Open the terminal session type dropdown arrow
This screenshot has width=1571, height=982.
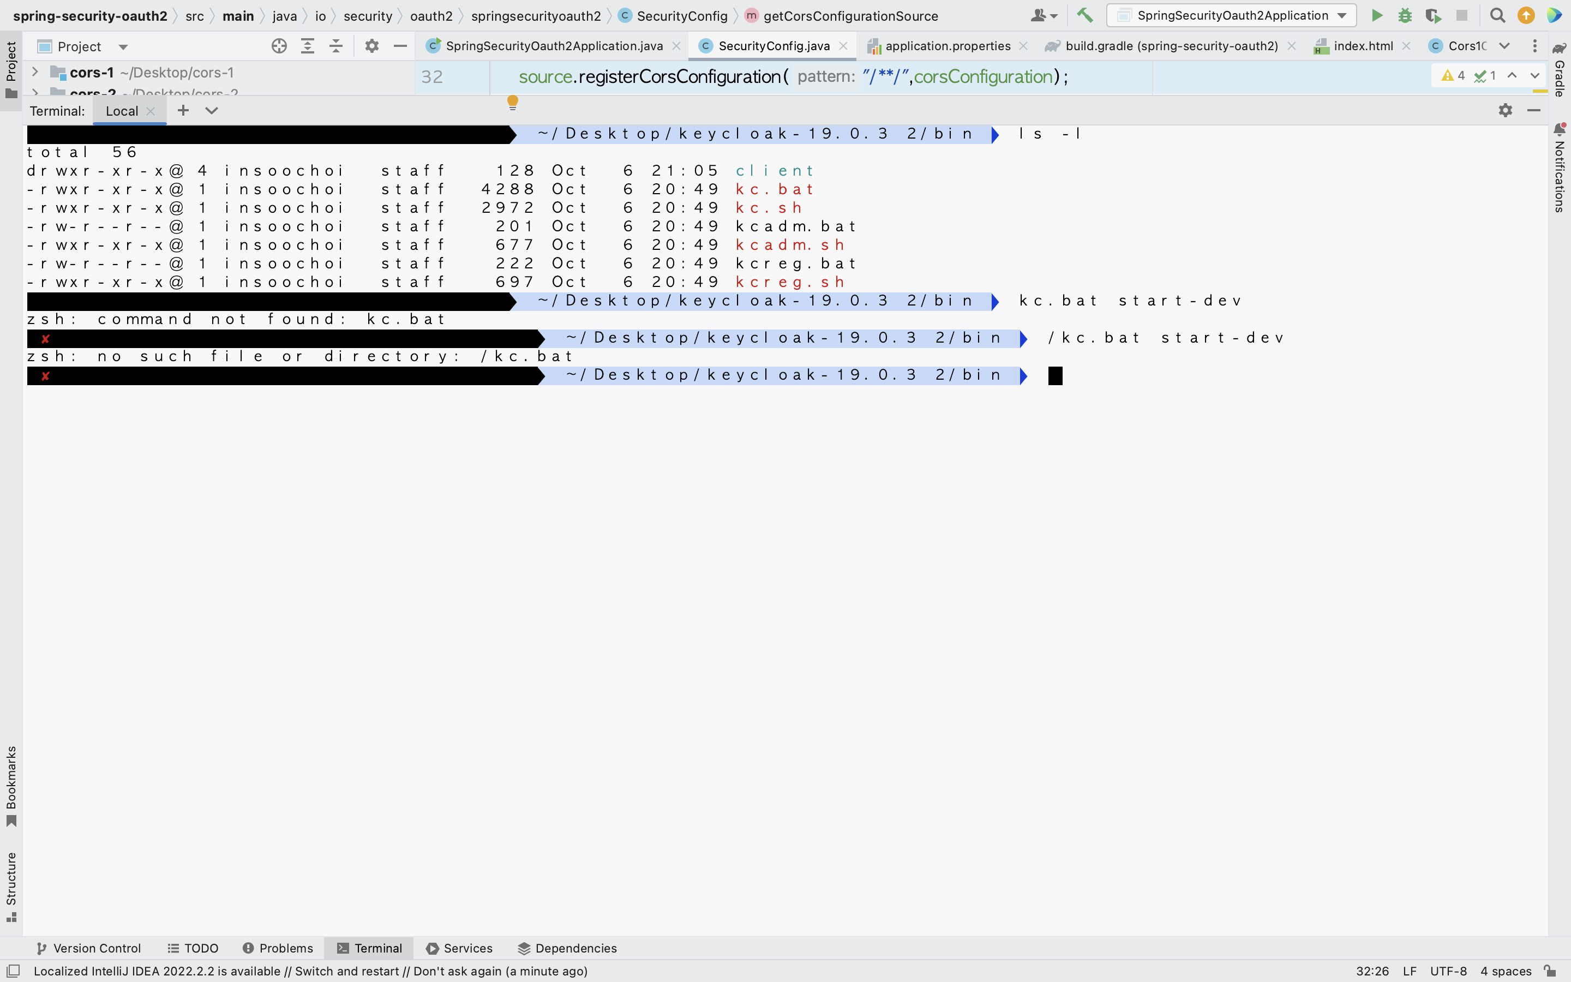212,110
